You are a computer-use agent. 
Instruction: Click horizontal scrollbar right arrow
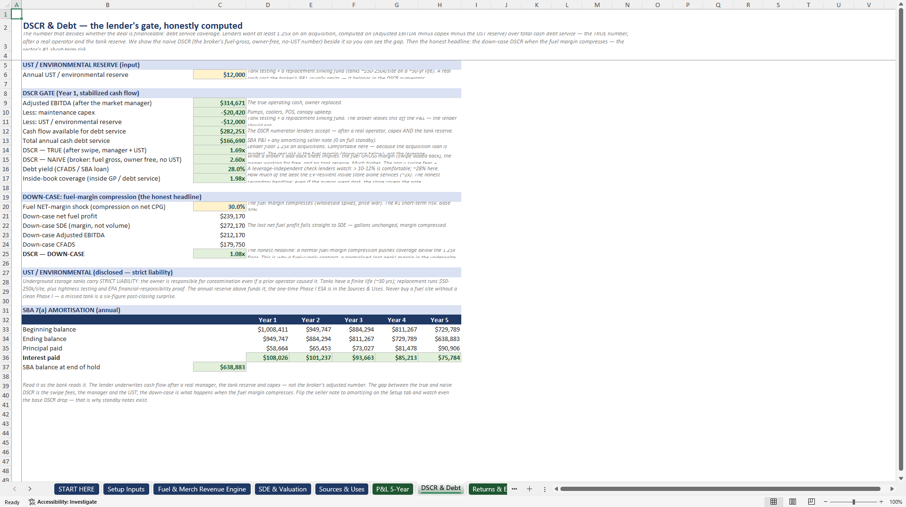click(892, 489)
